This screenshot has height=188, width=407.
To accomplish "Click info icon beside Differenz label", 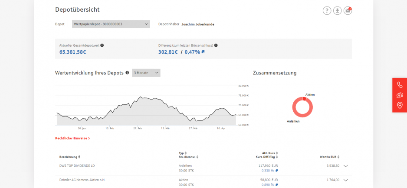I will 216,45.
